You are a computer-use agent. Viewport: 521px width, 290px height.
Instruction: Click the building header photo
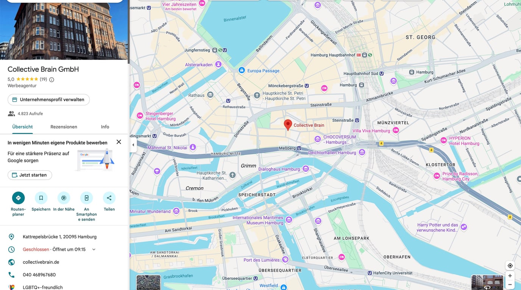pyautogui.click(x=64, y=30)
